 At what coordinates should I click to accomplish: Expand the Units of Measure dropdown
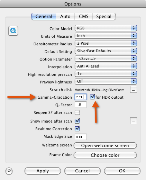click(x=106, y=36)
